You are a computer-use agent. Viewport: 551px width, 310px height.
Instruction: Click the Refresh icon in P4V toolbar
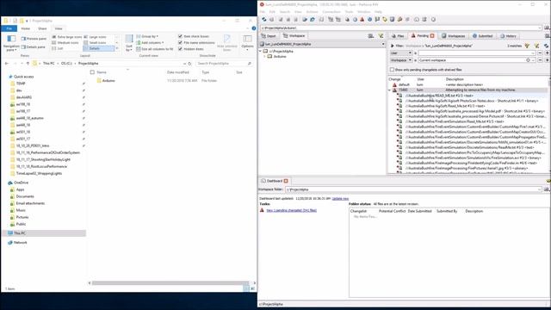[x=264, y=20]
